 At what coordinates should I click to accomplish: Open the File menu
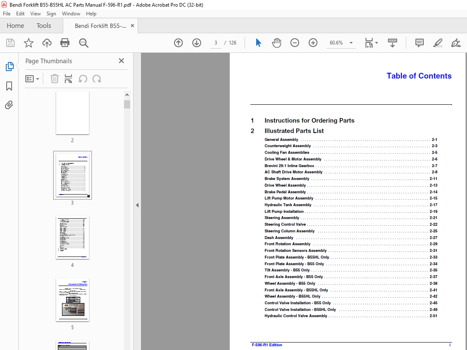click(7, 14)
